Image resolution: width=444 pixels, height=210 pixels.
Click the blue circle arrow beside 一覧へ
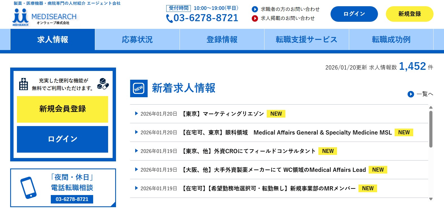[x=411, y=94]
